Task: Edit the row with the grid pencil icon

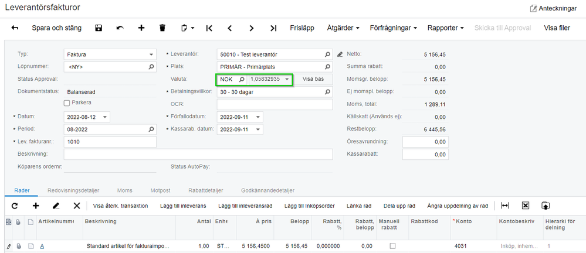Action: point(56,206)
